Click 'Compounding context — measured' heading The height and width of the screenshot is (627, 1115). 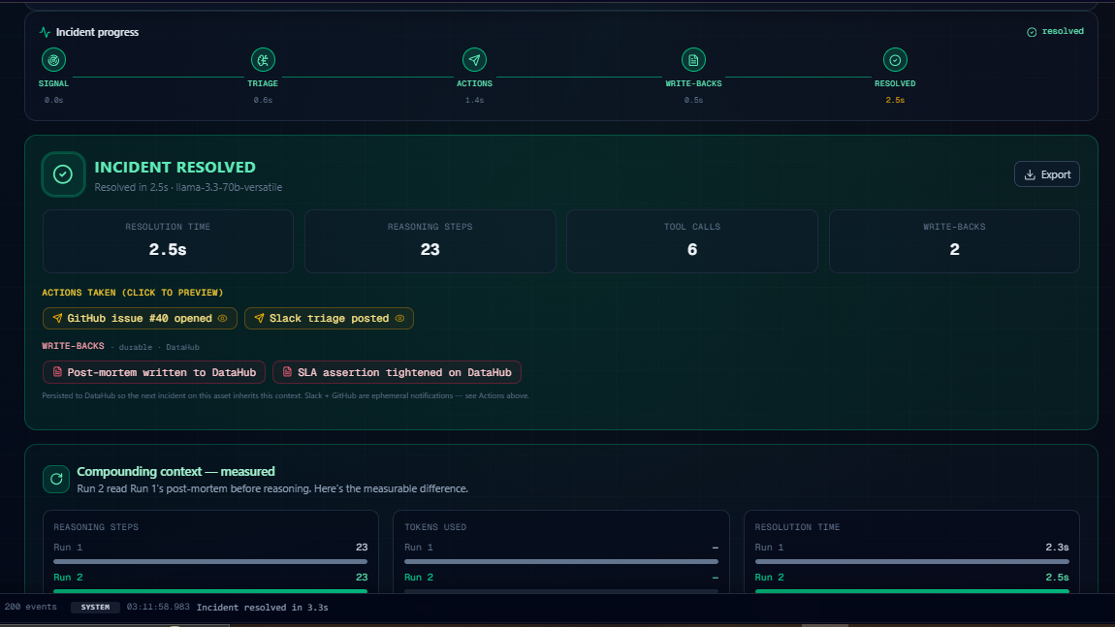[x=175, y=471]
